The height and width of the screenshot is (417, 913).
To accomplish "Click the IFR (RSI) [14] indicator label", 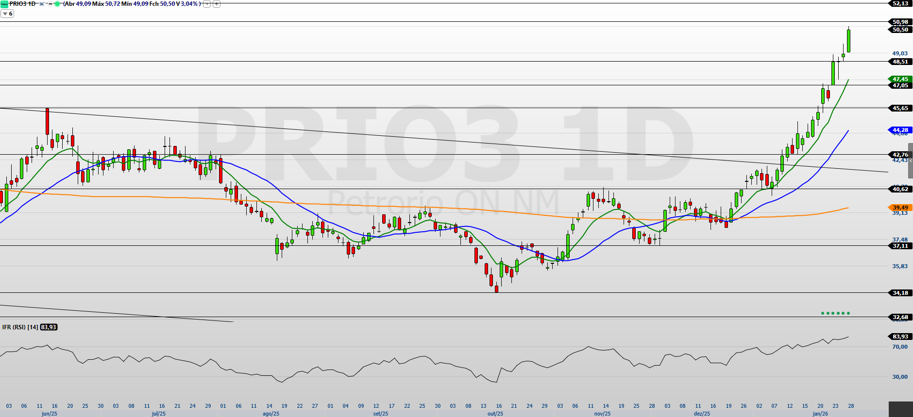I will 20,327.
